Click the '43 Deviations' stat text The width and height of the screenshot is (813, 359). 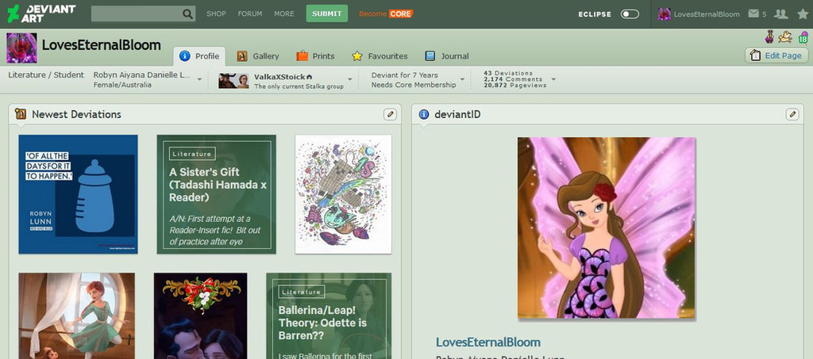click(508, 73)
